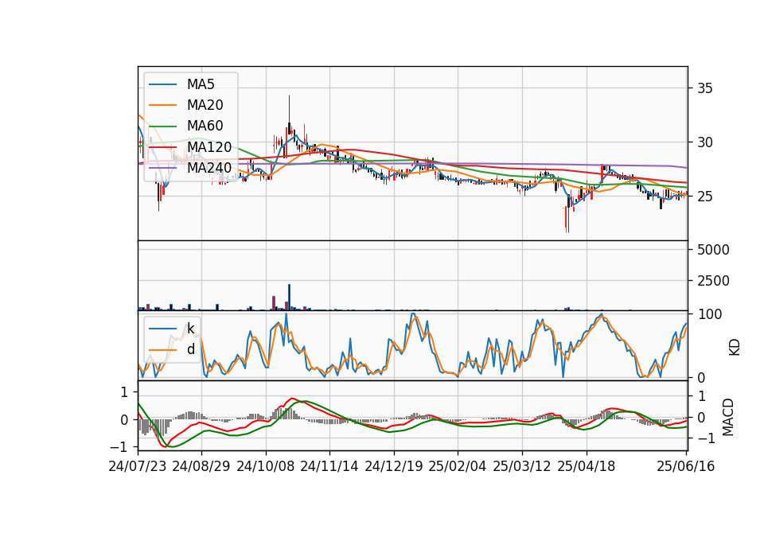
Task: Click the 24/10/08 date label
Action: coord(266,466)
